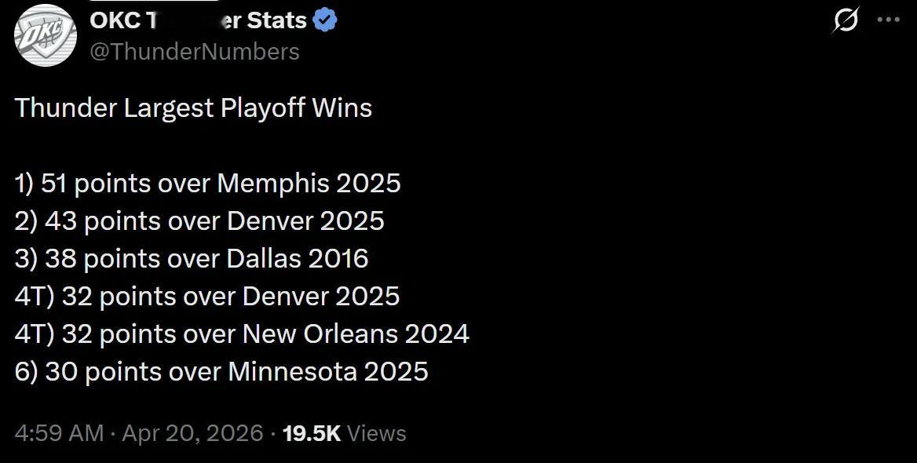Click the blue verified checkmark badge
The width and height of the screenshot is (917, 463).
point(325,20)
